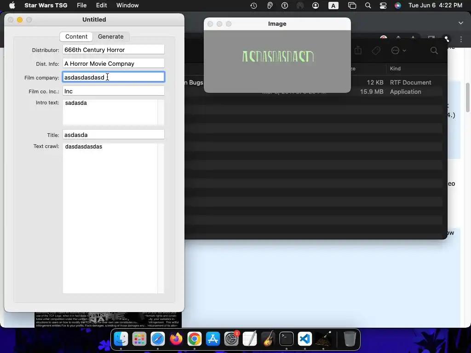
Task: Click the Tags icon in Finder toolbar
Action: tap(376, 51)
